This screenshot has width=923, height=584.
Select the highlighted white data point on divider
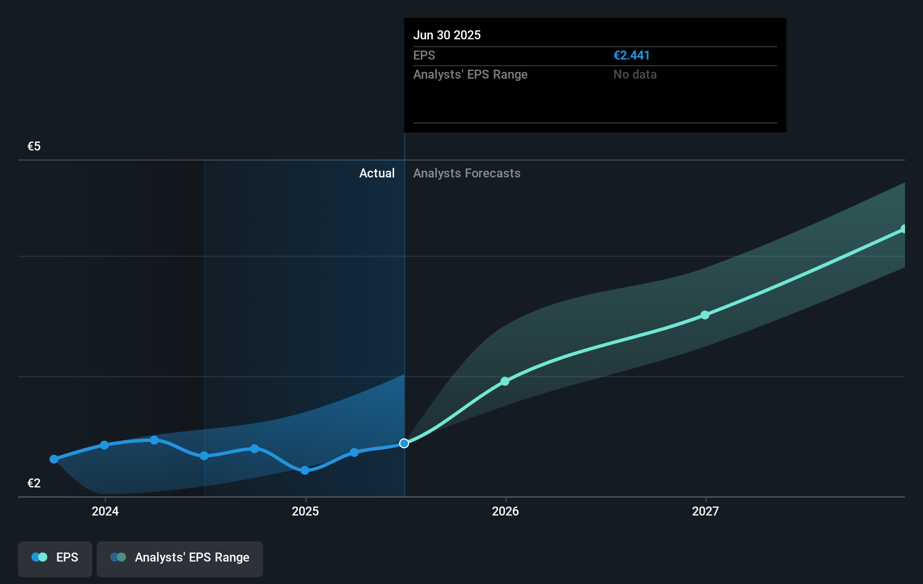[404, 443]
